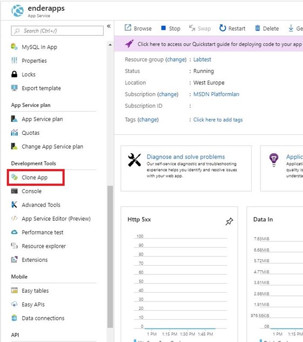Delete the app service
Viewport: 303px width, 342px height.
pos(267,28)
